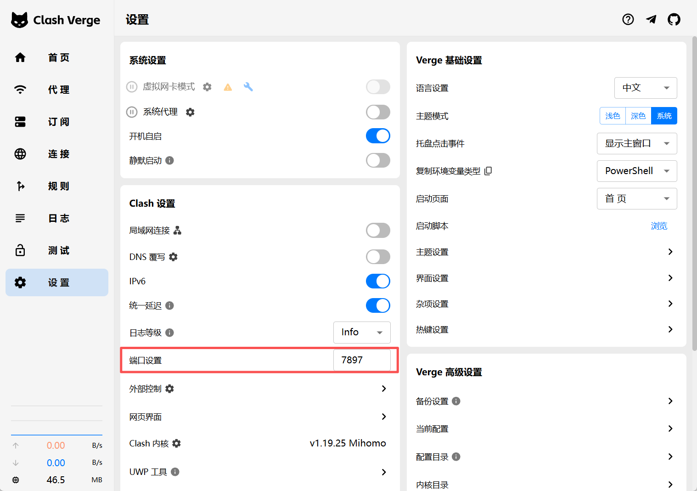Screen dimensions: 697x491
Task: Click the info icon beside 静默启动
Action: point(169,160)
